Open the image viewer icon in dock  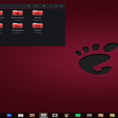[x=32, y=115]
